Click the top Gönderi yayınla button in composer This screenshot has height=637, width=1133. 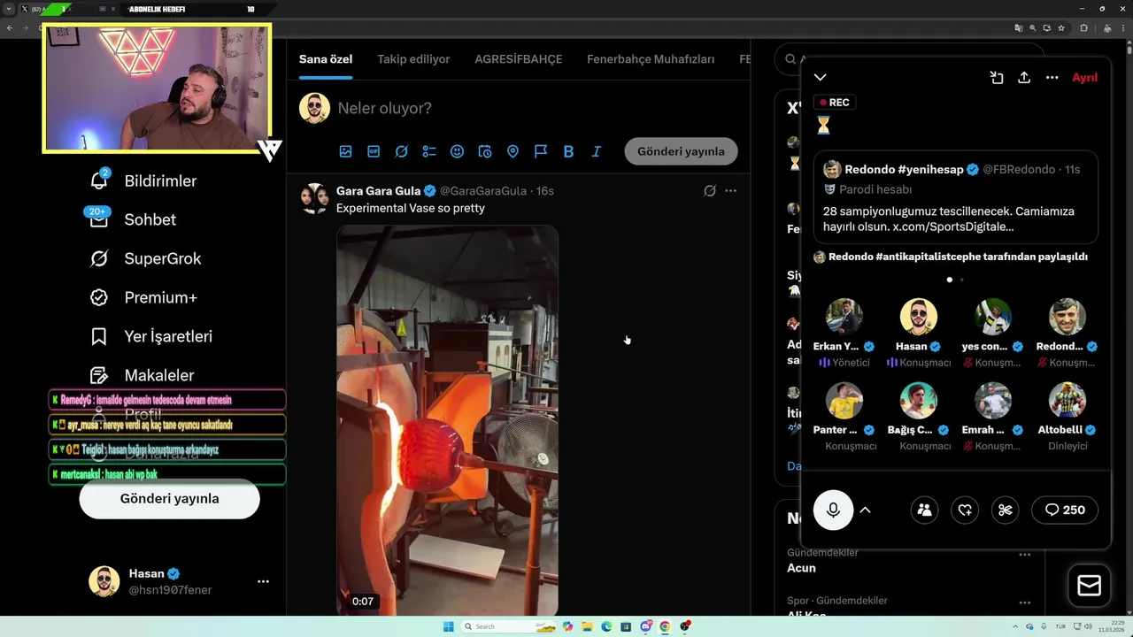(x=681, y=151)
